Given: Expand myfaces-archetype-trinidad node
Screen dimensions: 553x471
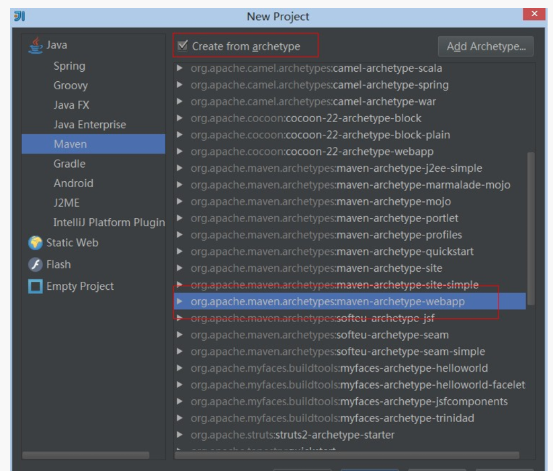Looking at the screenshot, I should (x=179, y=418).
